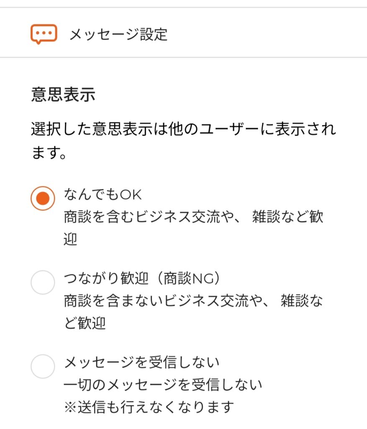Tap the つながり歓迎（商談NG） option label
367x429 pixels.
click(x=142, y=279)
